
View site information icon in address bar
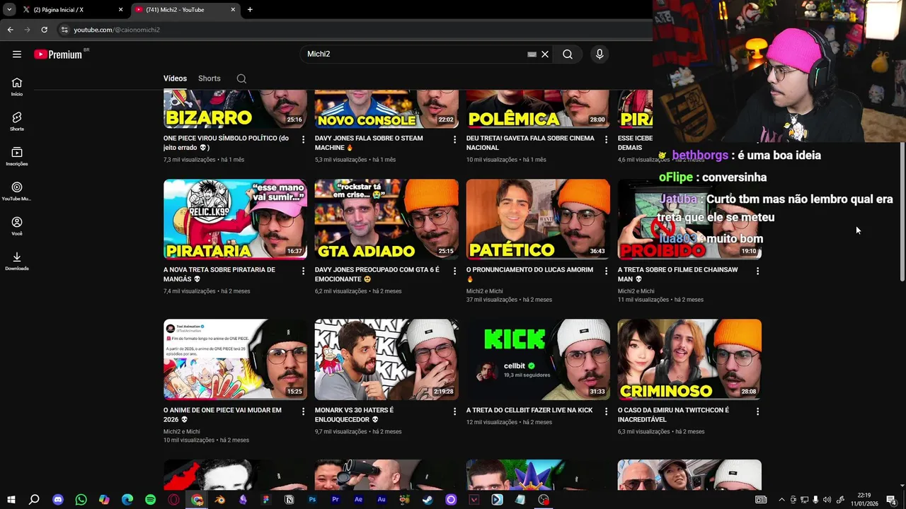point(64,30)
